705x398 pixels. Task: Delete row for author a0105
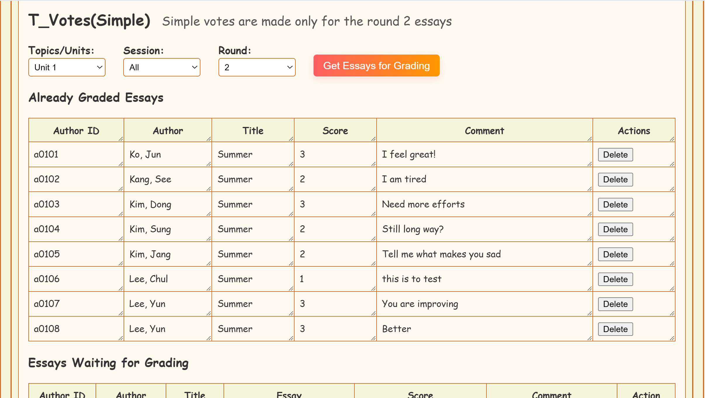[x=615, y=254]
